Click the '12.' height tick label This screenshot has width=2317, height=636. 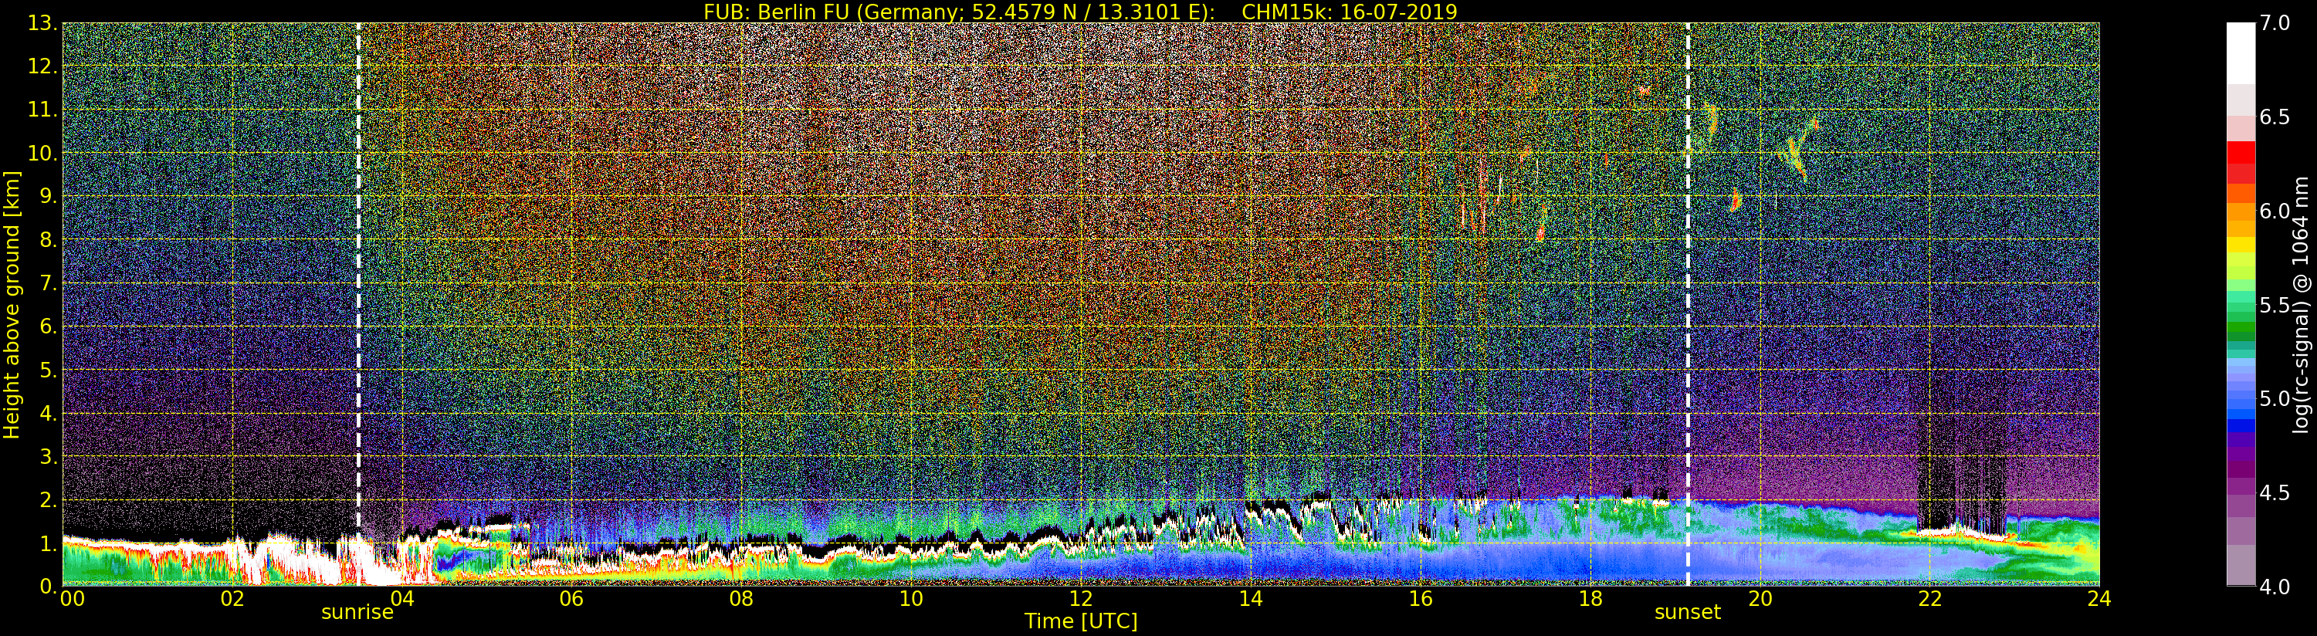(x=42, y=66)
